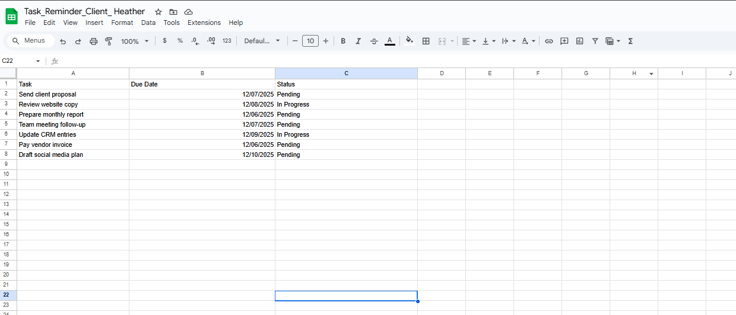Select the 12/10/2025 due date cell
The image size is (736, 315).
pyautogui.click(x=202, y=155)
